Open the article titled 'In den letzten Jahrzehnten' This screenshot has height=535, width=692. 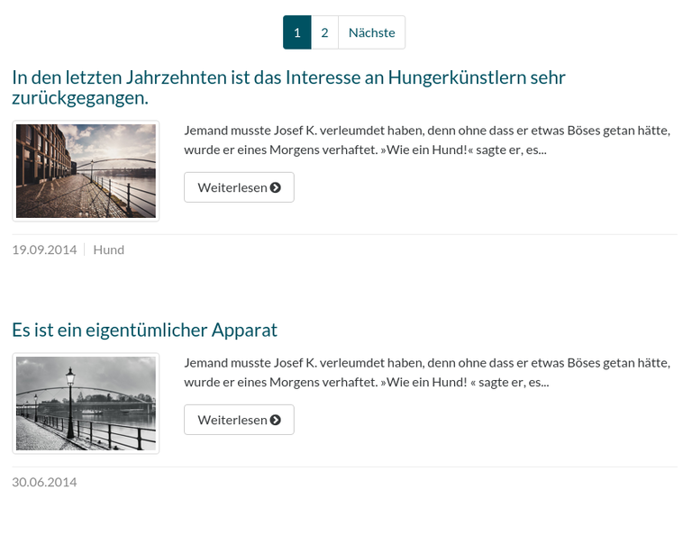coord(288,77)
